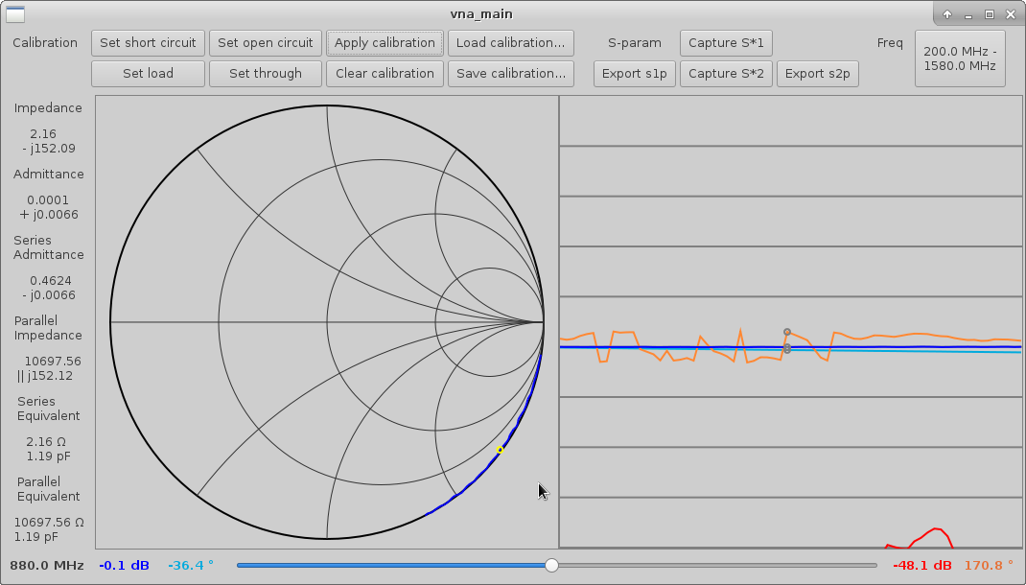Image resolution: width=1026 pixels, height=585 pixels.
Task: Click the yellow marker on Smith chart
Action: [500, 450]
